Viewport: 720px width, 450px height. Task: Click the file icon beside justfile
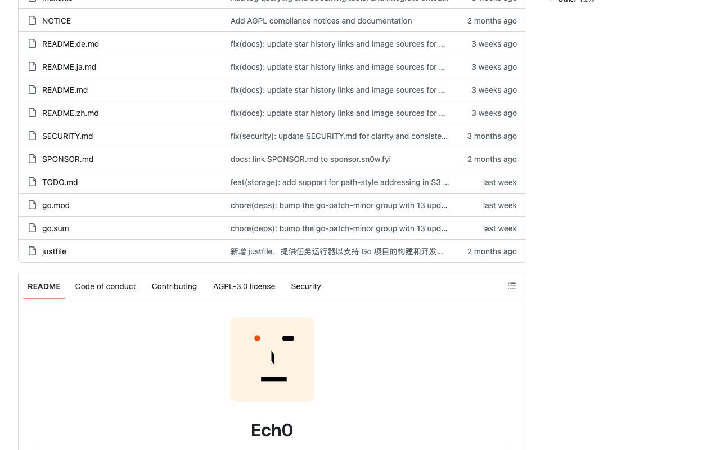coord(33,251)
